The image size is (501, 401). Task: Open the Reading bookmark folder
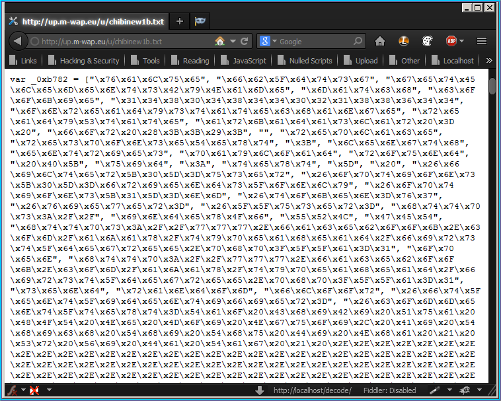(x=190, y=60)
